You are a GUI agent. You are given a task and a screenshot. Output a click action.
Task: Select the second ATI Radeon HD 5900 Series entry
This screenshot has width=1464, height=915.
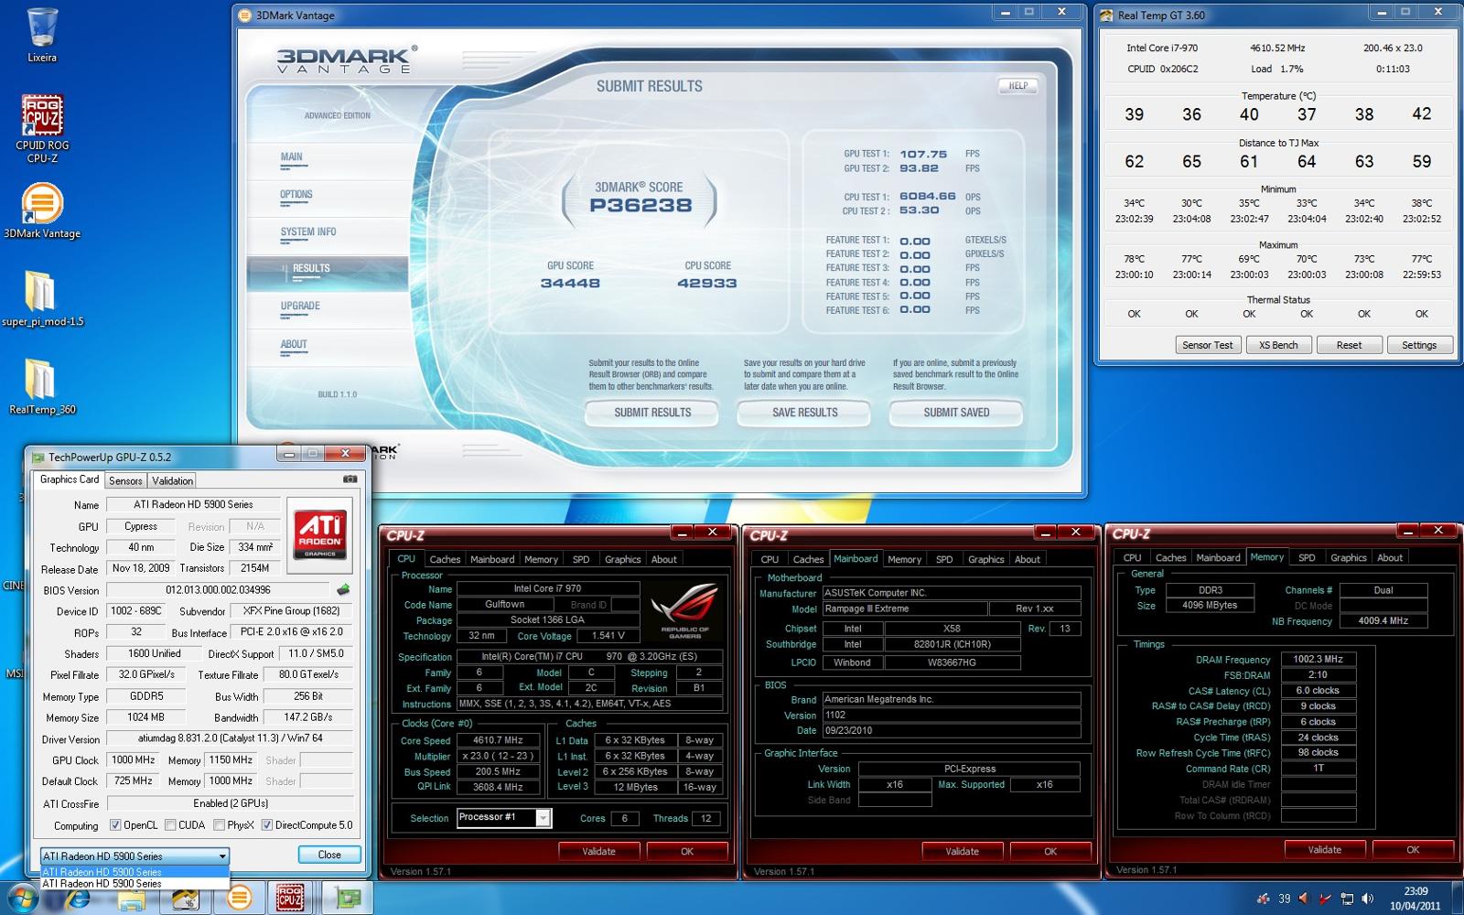(135, 884)
